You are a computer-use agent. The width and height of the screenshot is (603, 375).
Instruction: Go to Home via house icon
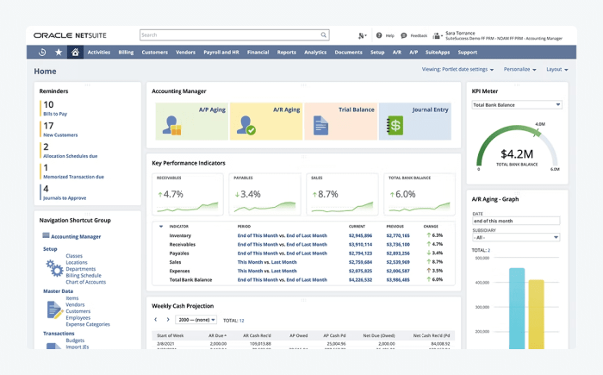tap(75, 52)
